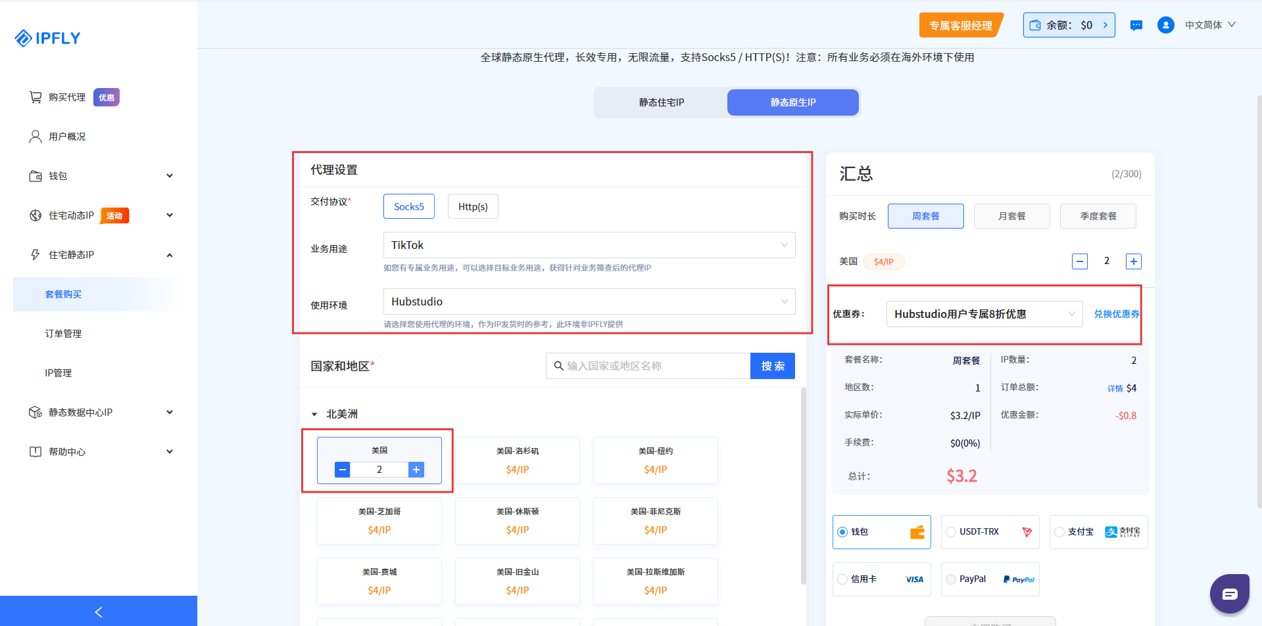This screenshot has height=626, width=1262.
Task: Expand the 住宅动态IP sidebar menu
Action: tap(170, 215)
